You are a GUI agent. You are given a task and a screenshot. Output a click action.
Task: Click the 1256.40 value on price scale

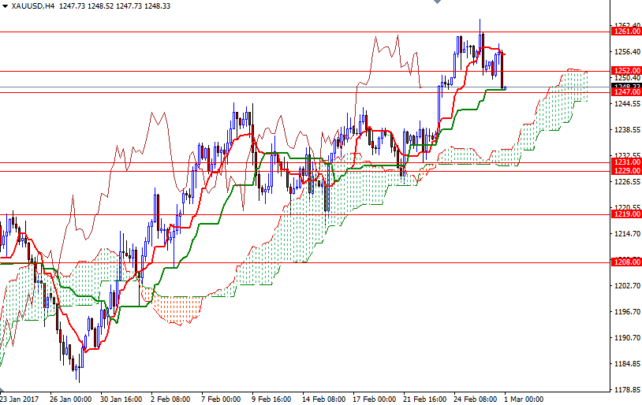626,52
